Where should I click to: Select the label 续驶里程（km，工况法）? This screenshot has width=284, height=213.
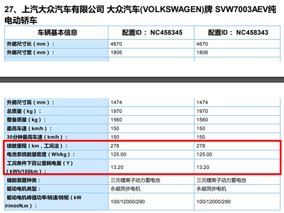[37, 146]
